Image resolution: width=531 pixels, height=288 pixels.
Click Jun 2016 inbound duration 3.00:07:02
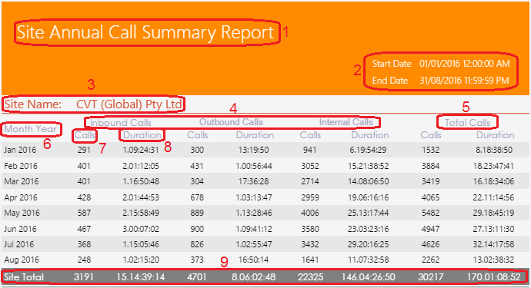(141, 229)
